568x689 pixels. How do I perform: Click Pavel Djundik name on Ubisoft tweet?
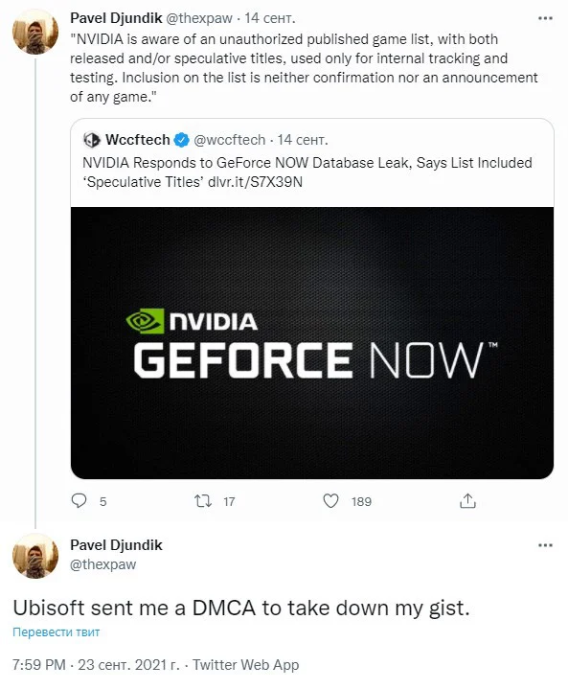117,545
